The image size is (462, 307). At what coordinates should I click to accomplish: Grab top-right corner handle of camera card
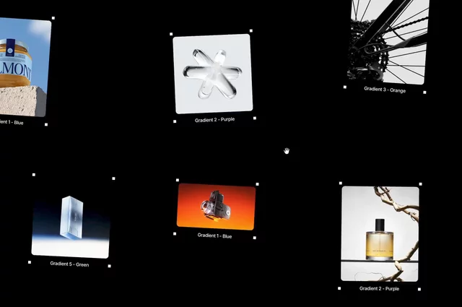click(x=257, y=184)
